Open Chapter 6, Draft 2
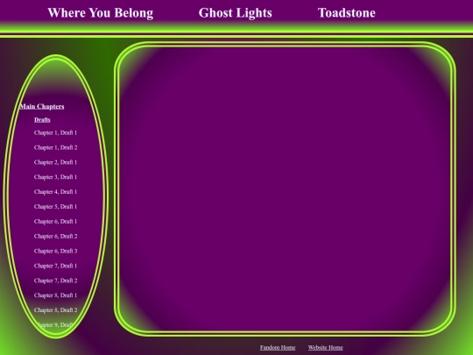This screenshot has height=355, width=473. click(55, 237)
